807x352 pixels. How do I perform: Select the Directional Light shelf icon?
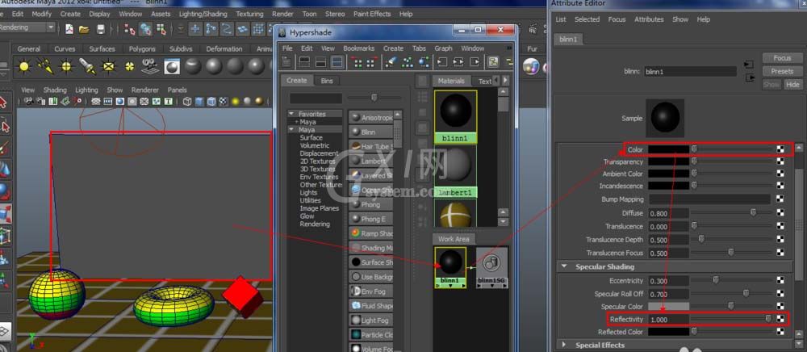[x=45, y=66]
